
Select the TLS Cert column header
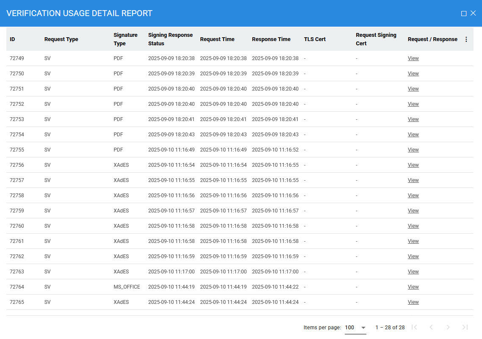tap(315, 39)
